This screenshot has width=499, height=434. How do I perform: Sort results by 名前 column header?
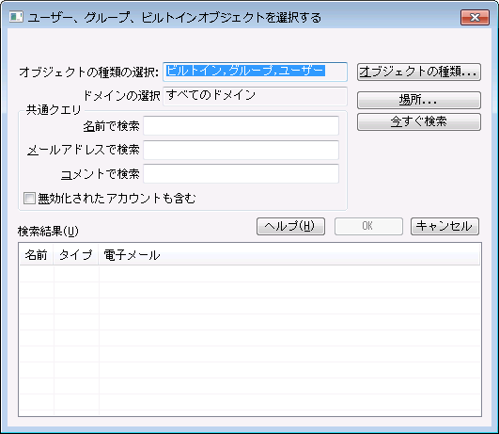coord(37,255)
